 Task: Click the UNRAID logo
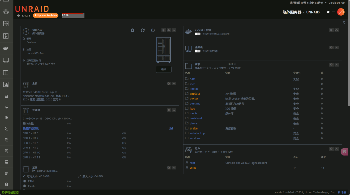tap(32, 9)
